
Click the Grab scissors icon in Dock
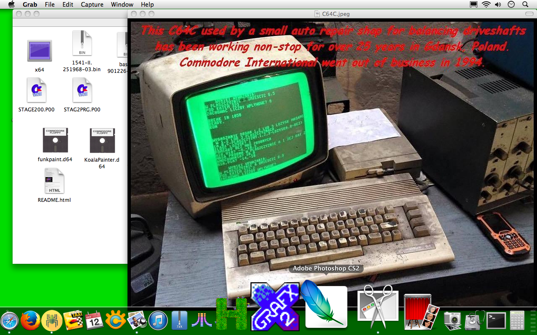[378, 307]
